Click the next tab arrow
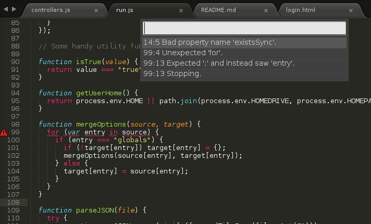Viewport: 371px width, 224px height. [14, 9]
